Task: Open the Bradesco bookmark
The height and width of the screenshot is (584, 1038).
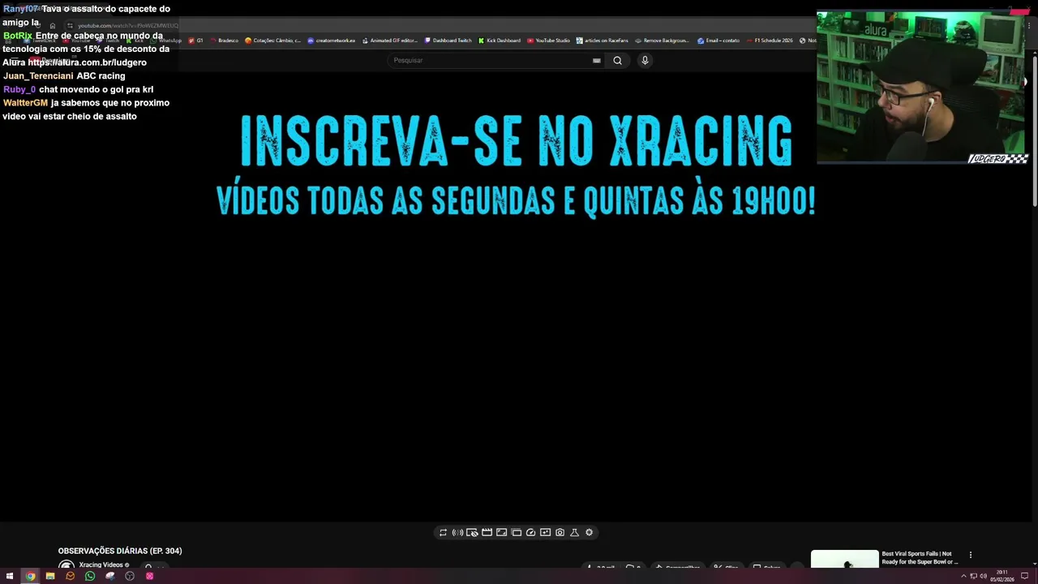Action: pos(225,41)
